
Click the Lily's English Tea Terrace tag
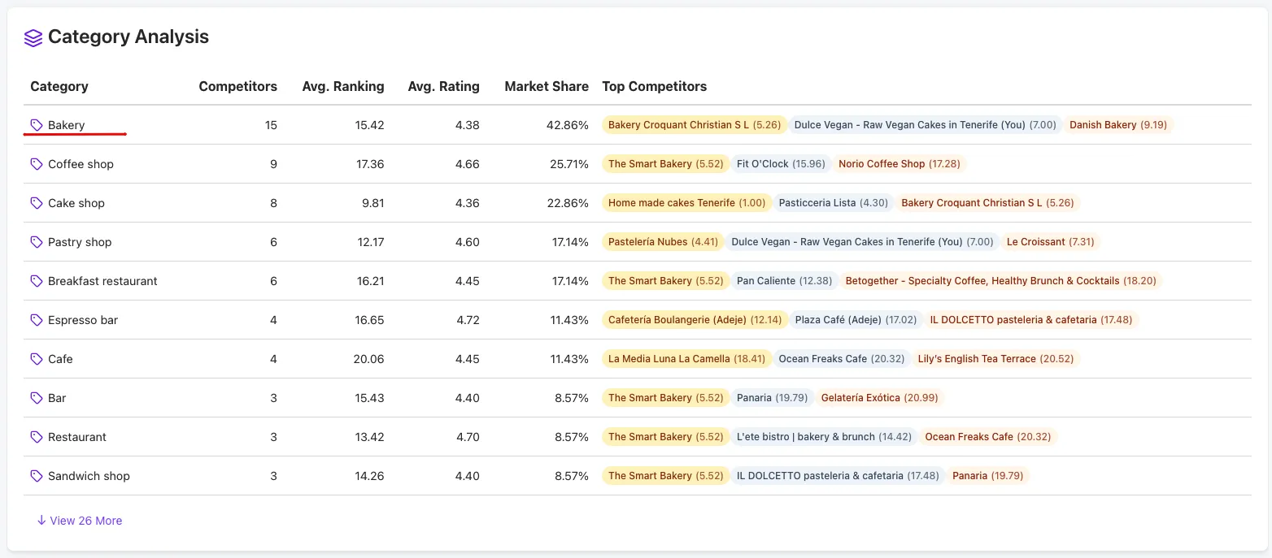[995, 359]
